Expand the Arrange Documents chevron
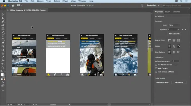 coord(22,5)
